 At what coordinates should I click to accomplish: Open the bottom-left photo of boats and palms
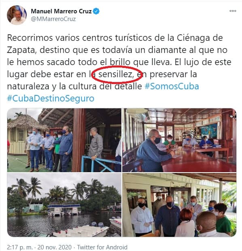click(x=64, y=205)
